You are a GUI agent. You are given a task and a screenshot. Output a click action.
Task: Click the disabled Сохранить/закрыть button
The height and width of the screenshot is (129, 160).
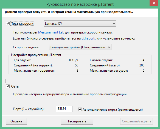(136, 121)
